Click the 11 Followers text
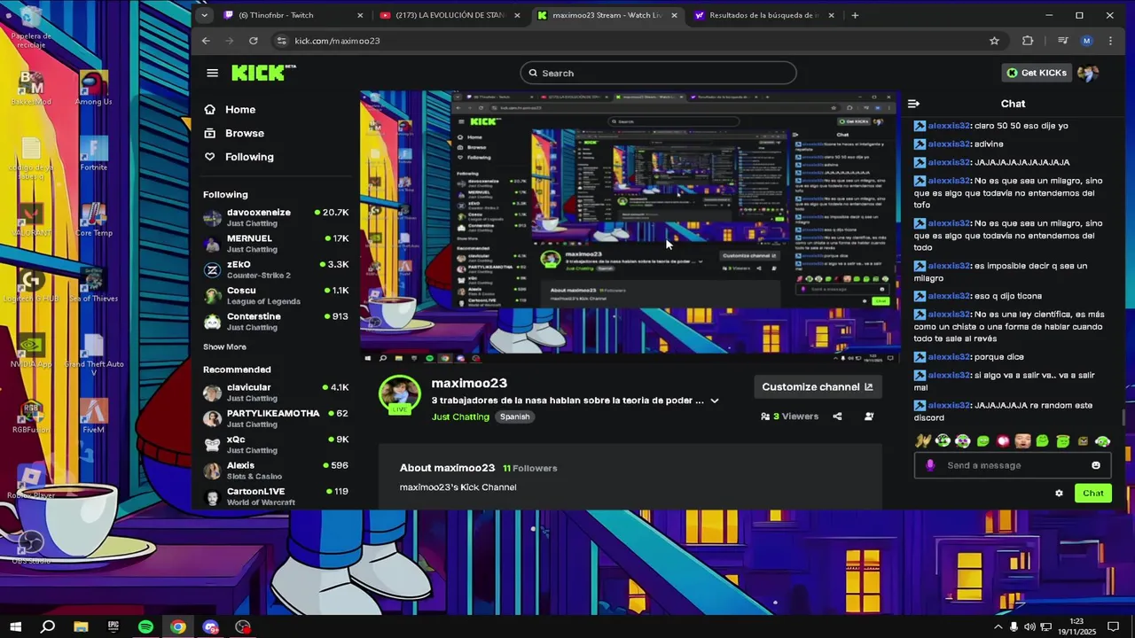Screen dimensions: 1135x638 [530, 468]
